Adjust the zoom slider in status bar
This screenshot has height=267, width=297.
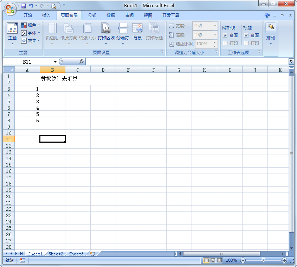pyautogui.click(x=264, y=260)
